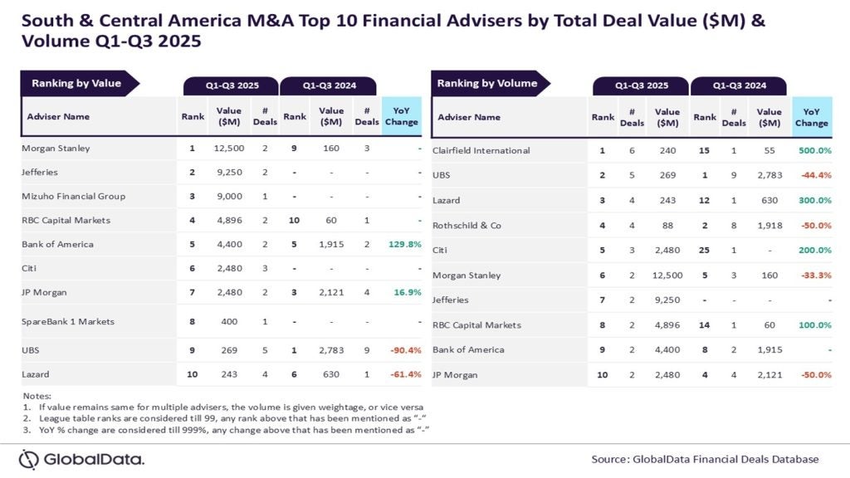The image size is (850, 478).
Task: Click YoY Change header in value table
Action: (x=402, y=116)
